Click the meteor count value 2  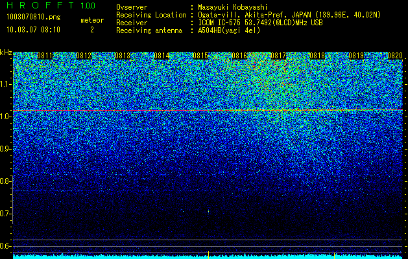(x=92, y=30)
